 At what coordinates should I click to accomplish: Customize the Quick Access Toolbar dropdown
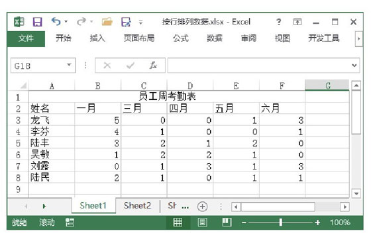(x=140, y=23)
